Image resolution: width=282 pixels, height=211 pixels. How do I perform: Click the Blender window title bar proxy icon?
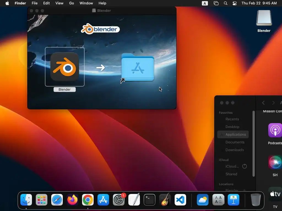[x=94, y=11]
